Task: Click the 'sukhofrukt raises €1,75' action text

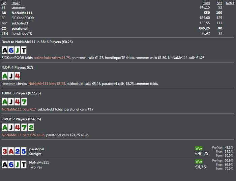Action: [x=52, y=58]
